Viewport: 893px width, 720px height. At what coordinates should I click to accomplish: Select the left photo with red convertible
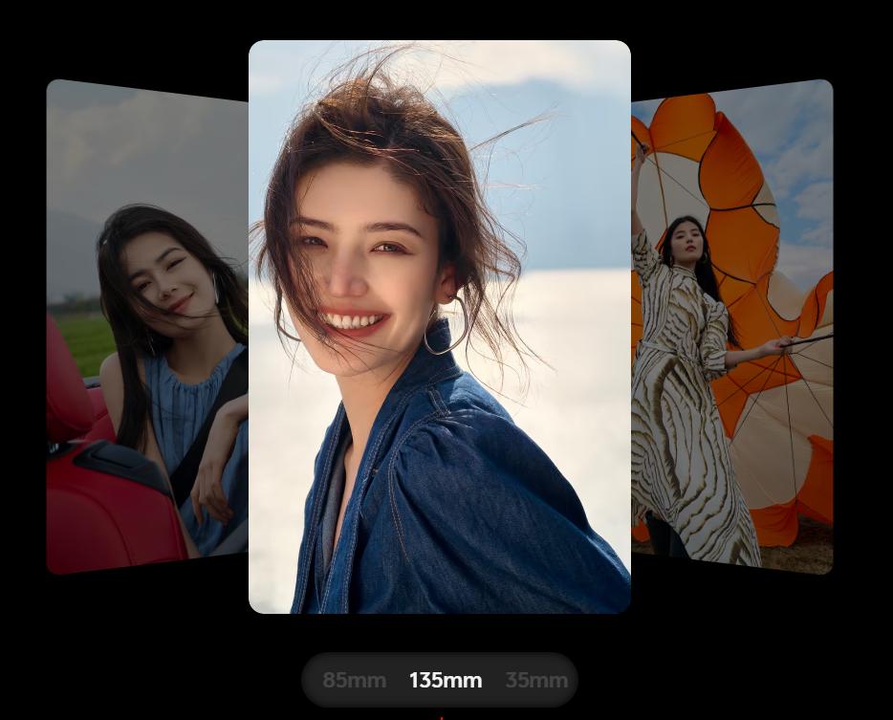point(147,325)
